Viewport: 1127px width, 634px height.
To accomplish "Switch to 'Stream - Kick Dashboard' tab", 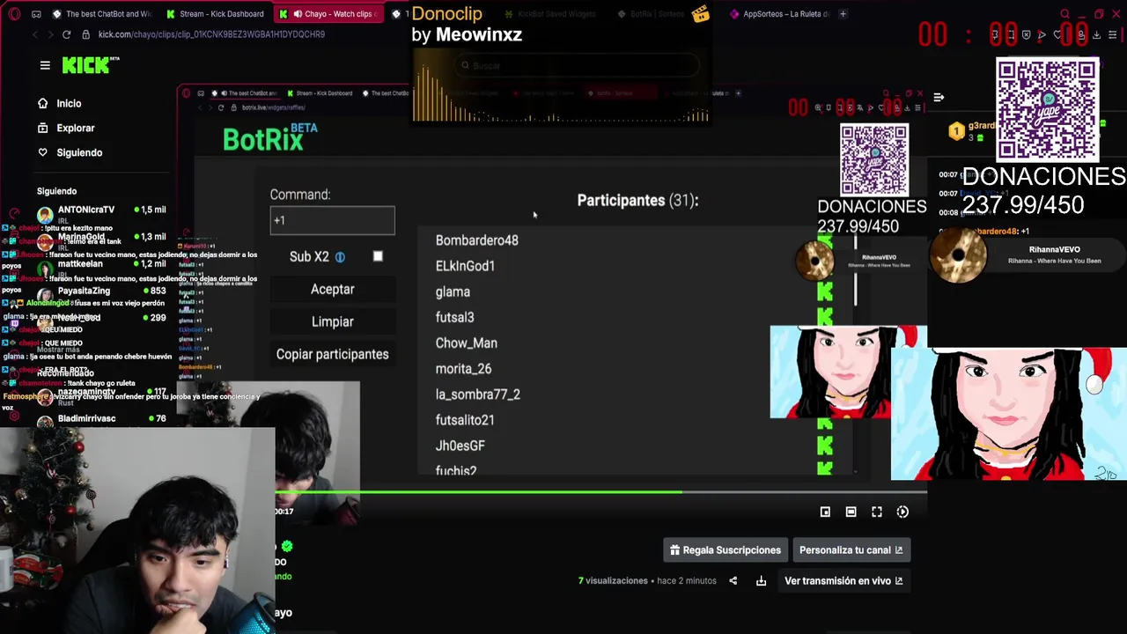I will point(214,14).
